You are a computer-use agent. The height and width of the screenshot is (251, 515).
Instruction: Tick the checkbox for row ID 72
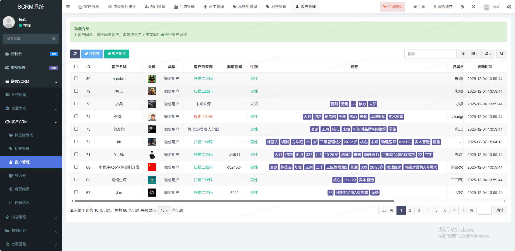76,142
